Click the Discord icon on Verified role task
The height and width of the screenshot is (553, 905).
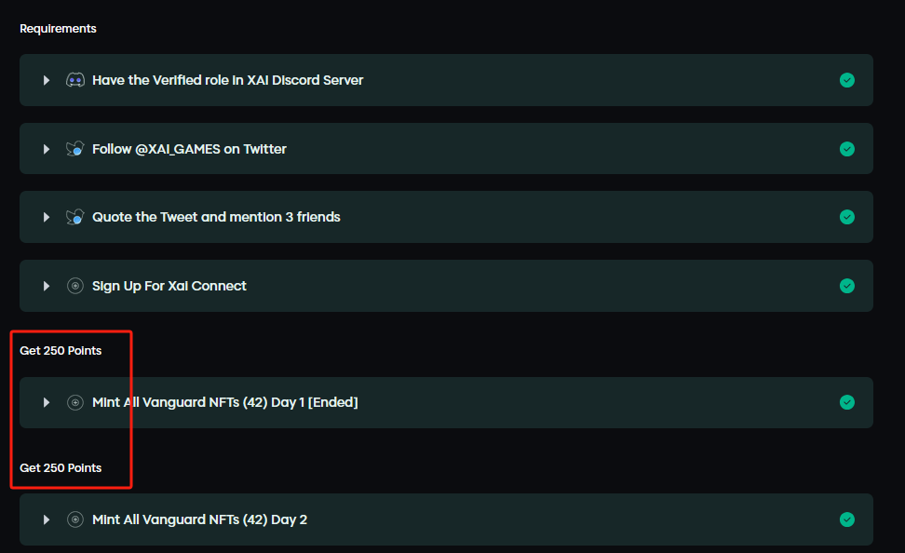tap(75, 80)
